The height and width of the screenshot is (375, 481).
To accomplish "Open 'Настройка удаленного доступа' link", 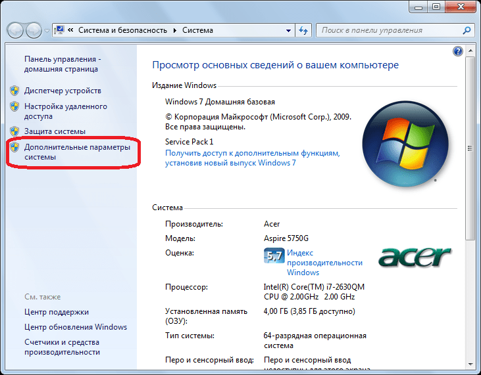I will 66,111.
